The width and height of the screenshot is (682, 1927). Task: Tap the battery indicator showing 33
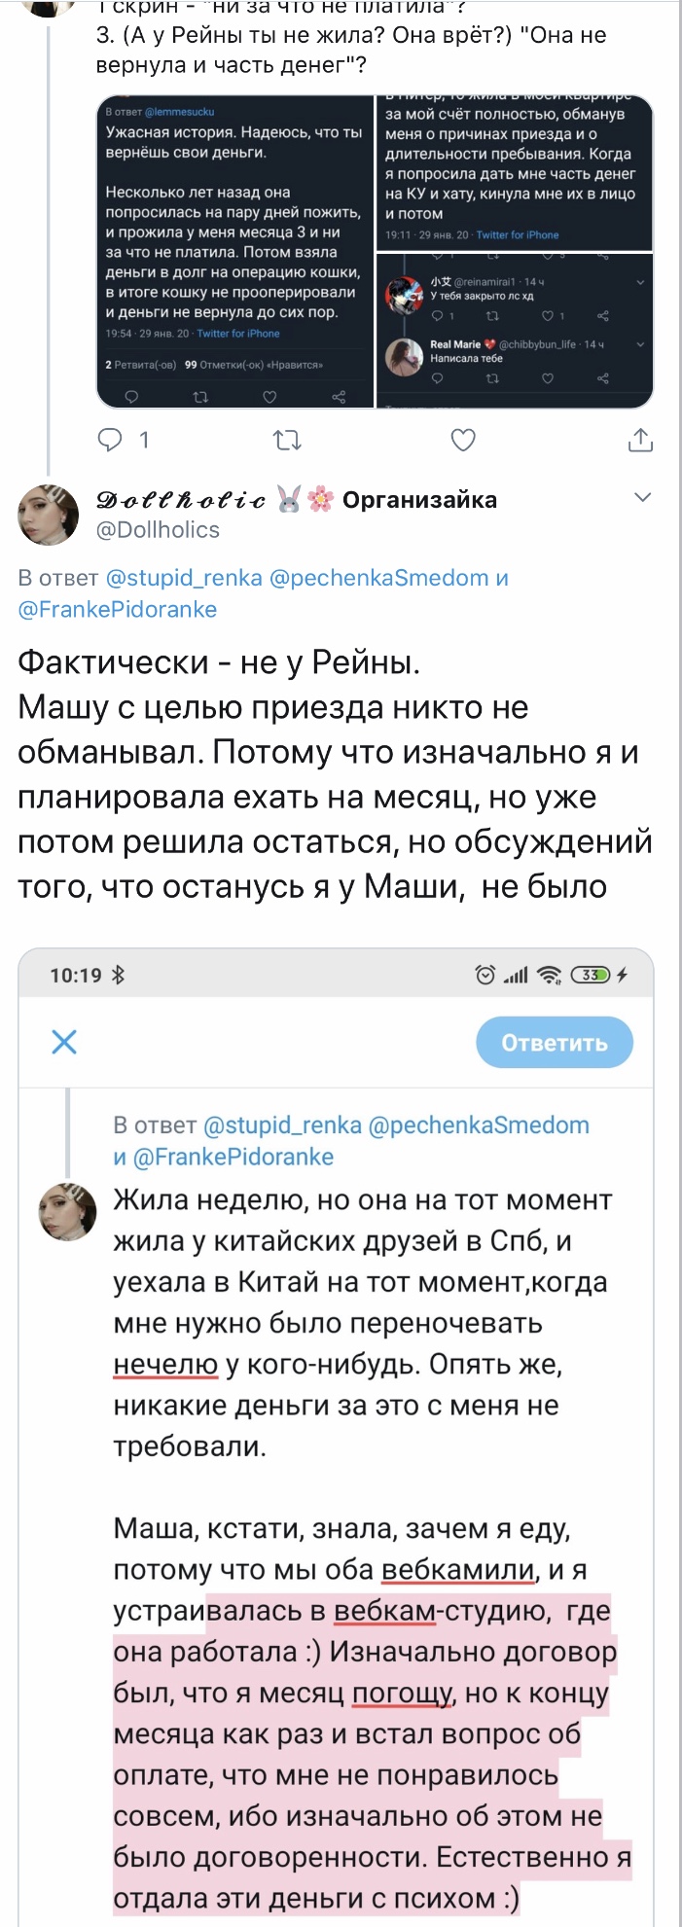591,975
